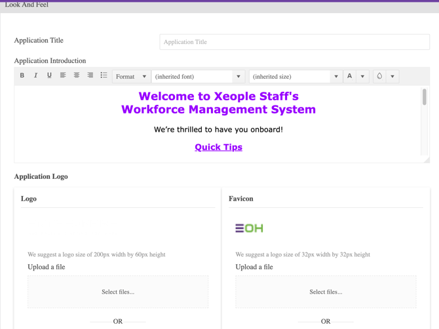Viewport: 439px width, 329px height.
Task: Expand the background color picker arrow
Action: (x=392, y=77)
